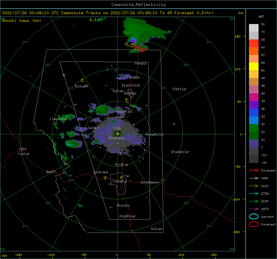The width and height of the screenshot is (277, 259).
Task: Click yellow diamond marker near RockyMH
Action: pos(82,80)
